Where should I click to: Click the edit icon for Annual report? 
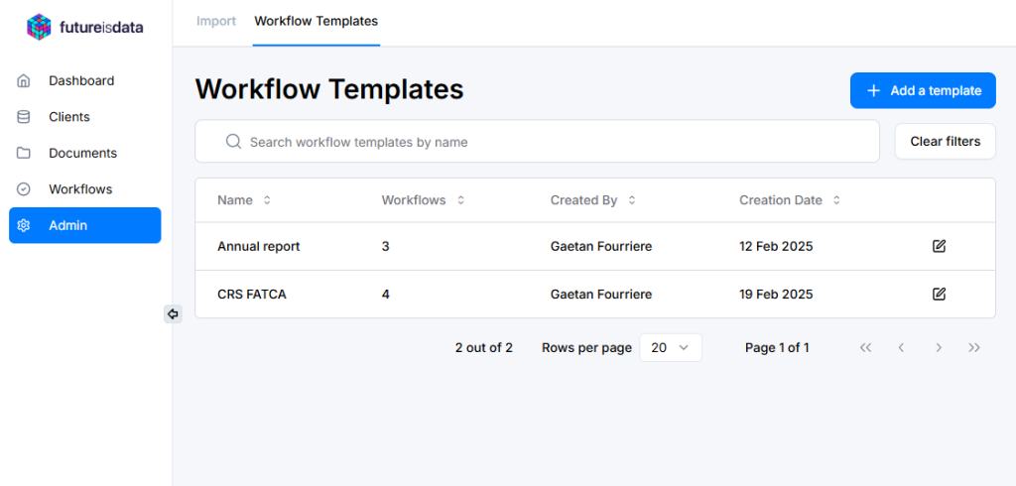tap(939, 246)
